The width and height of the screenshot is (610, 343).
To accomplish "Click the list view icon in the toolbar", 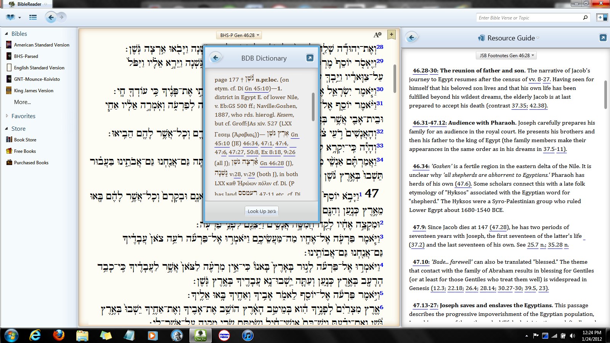I will pos(33,17).
